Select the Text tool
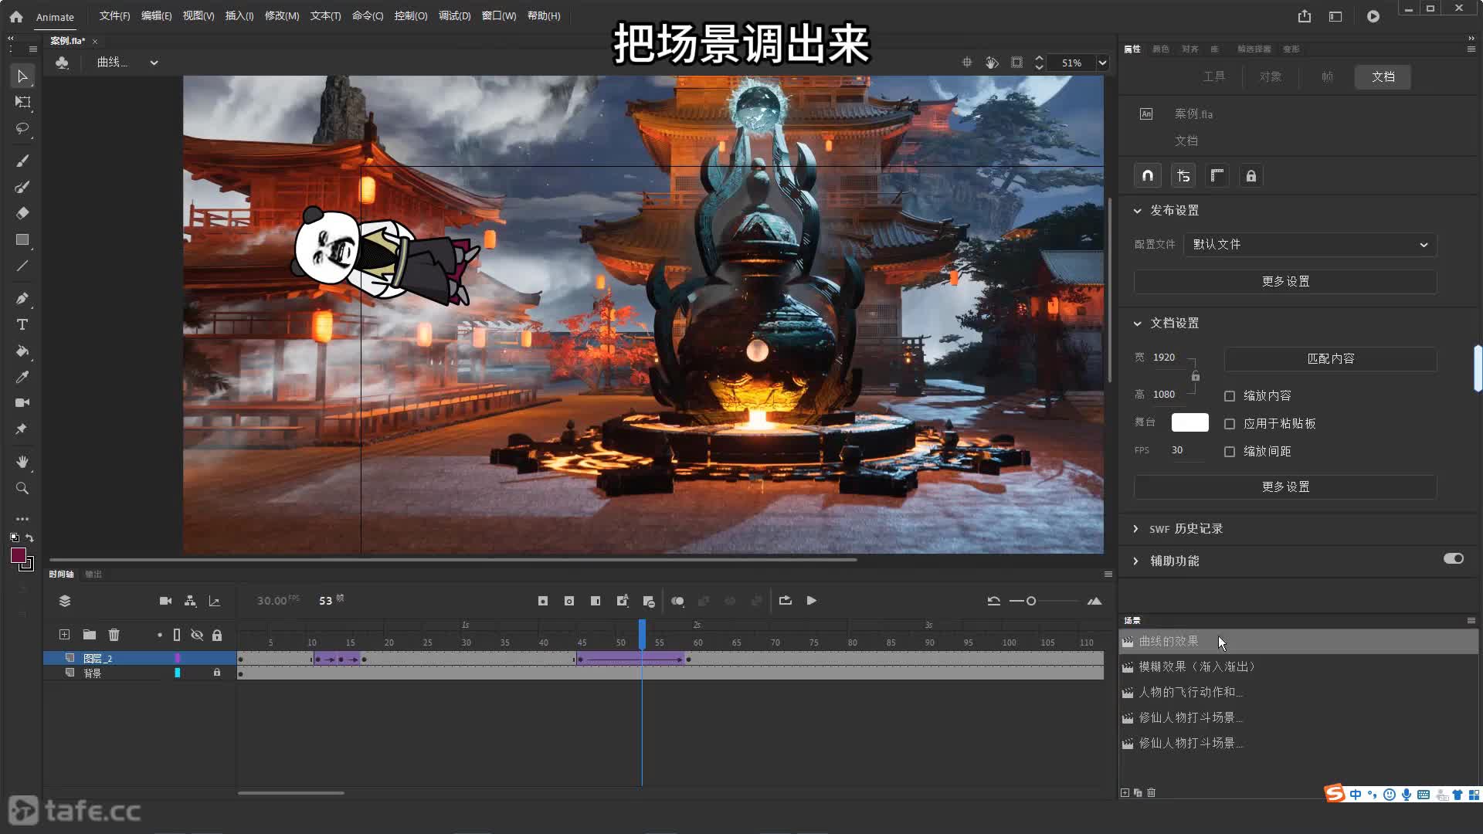The image size is (1483, 834). click(22, 324)
